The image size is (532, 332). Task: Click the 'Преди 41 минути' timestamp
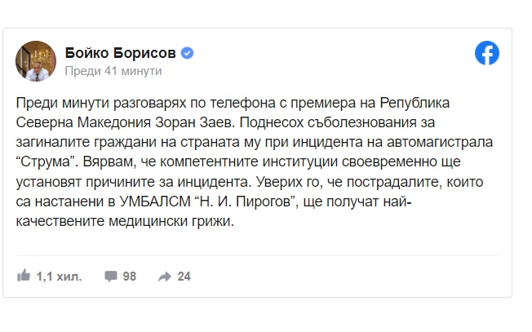[113, 71]
